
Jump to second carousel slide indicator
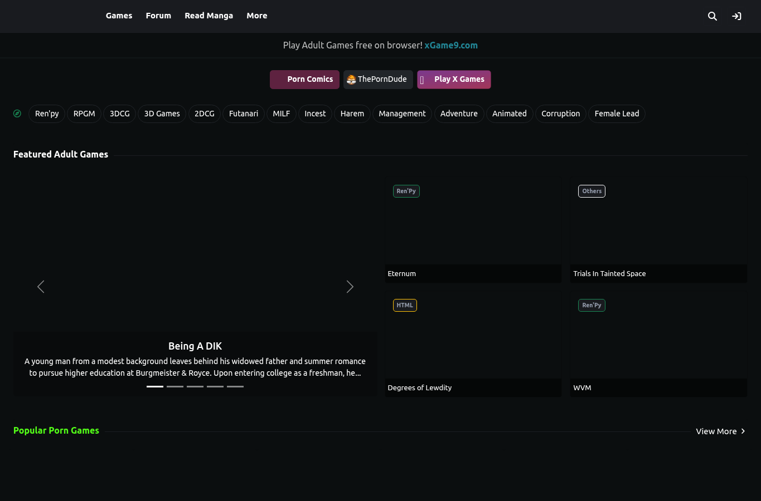pyautogui.click(x=175, y=386)
